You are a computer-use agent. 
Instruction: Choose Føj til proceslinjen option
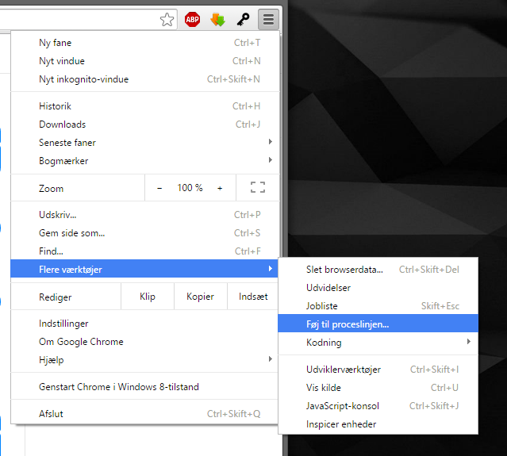[x=348, y=324]
